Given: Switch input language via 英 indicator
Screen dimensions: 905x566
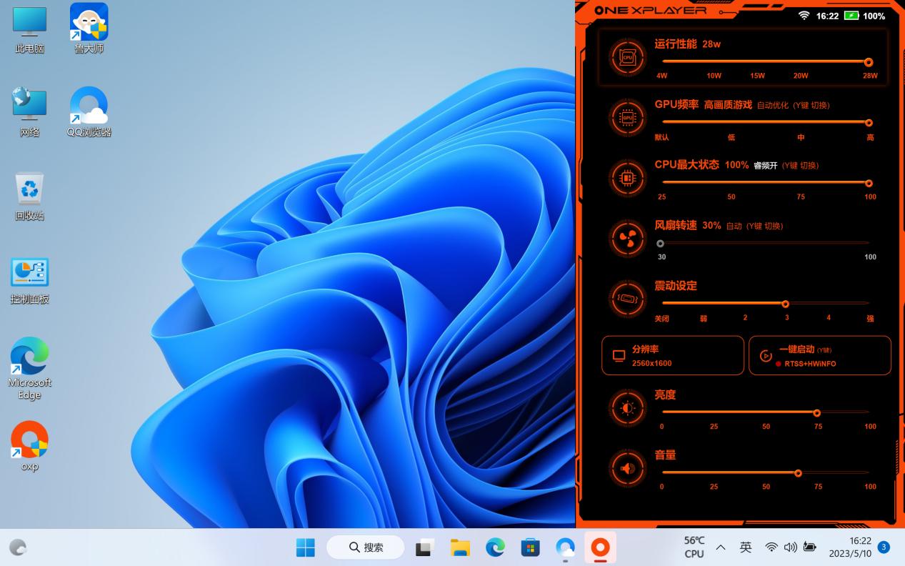Looking at the screenshot, I should [745, 547].
